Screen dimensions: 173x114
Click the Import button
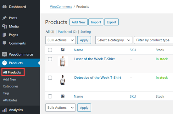(96, 22)
